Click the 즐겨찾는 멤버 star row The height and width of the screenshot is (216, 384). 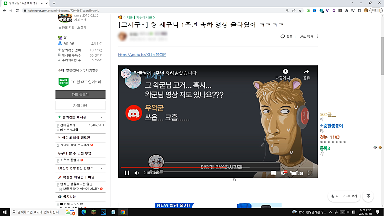(80, 50)
